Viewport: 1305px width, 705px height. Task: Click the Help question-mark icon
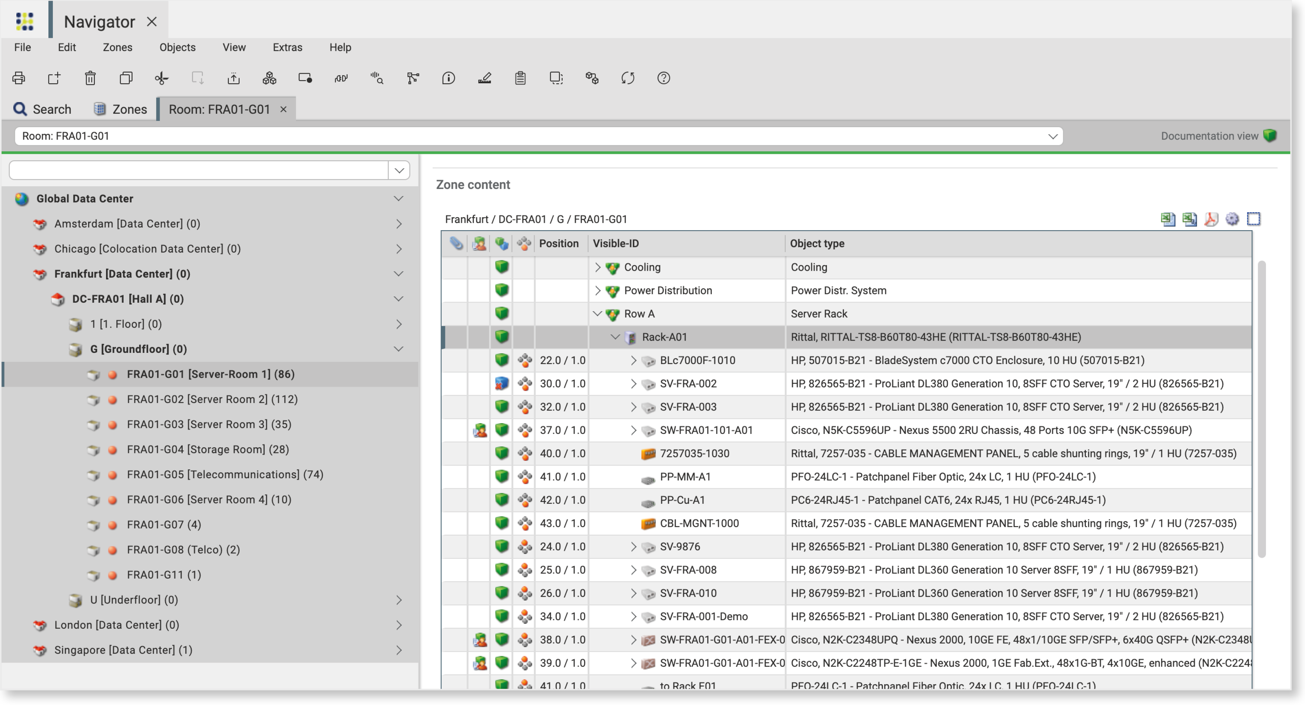tap(664, 78)
